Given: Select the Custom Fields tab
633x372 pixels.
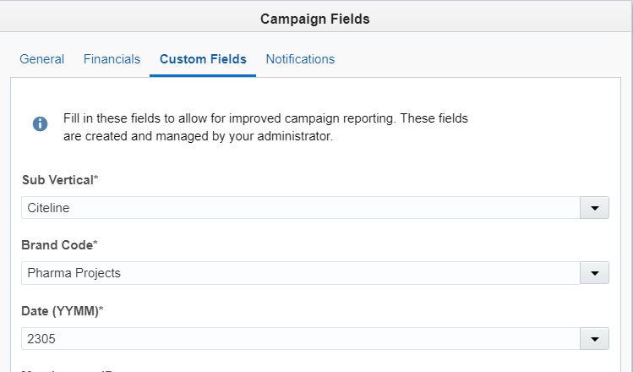Looking at the screenshot, I should [203, 59].
